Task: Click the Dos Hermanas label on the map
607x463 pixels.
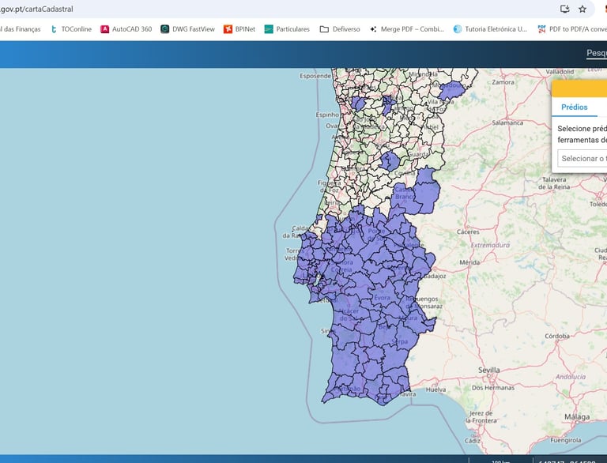Action: click(x=493, y=387)
